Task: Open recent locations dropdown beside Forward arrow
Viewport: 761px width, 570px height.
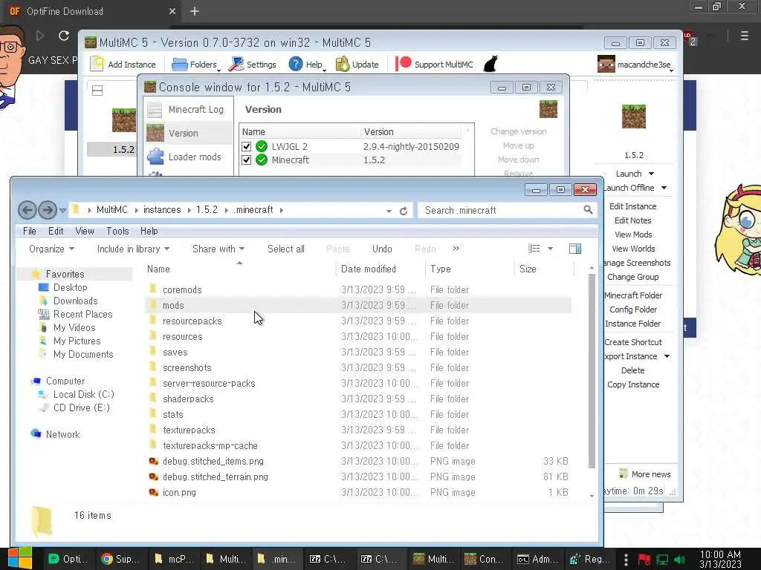Action: point(62,210)
